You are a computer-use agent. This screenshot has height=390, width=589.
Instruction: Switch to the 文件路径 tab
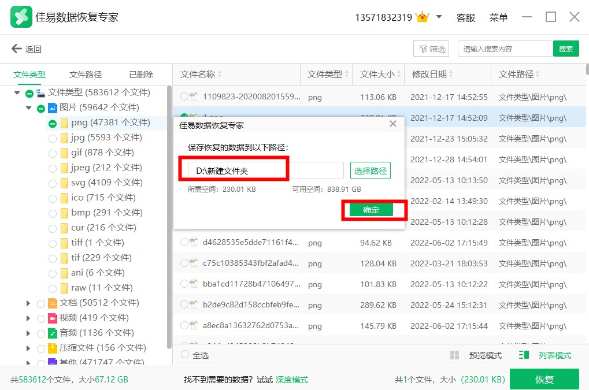86,75
